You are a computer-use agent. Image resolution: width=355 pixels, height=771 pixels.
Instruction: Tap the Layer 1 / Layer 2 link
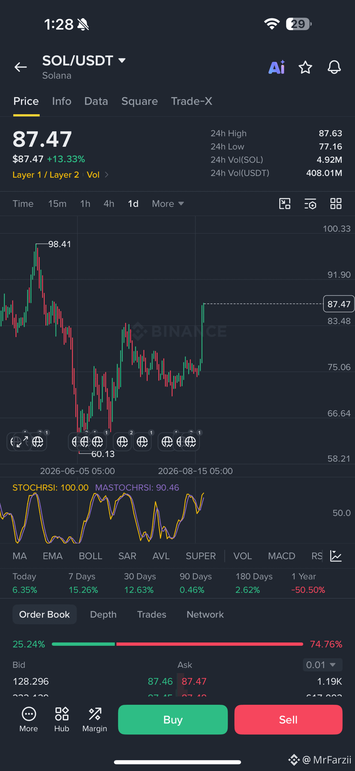point(46,175)
